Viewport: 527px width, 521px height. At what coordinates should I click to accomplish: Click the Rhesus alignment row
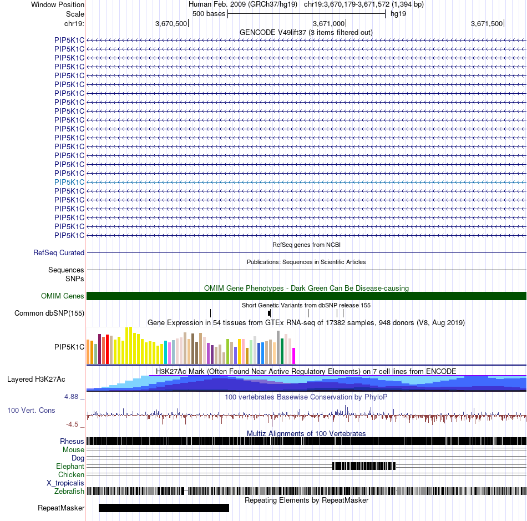click(x=306, y=441)
